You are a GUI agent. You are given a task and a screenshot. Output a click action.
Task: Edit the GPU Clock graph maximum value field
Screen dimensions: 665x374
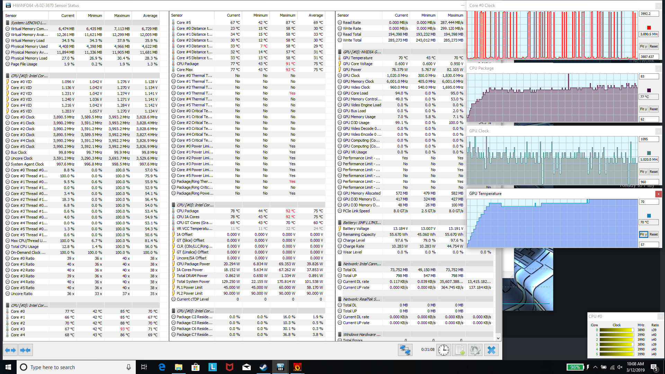click(x=648, y=139)
